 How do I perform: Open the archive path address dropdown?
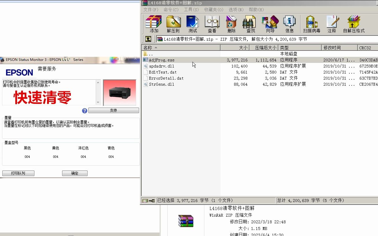pos(267,39)
